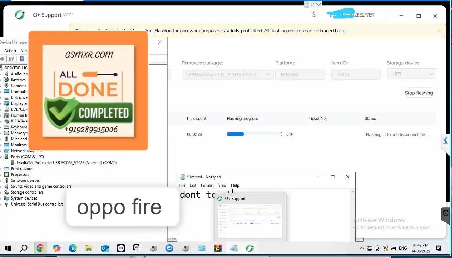This screenshot has width=452, height=258.
Task: Select Print queues in Device Manager
Action: 22,169
